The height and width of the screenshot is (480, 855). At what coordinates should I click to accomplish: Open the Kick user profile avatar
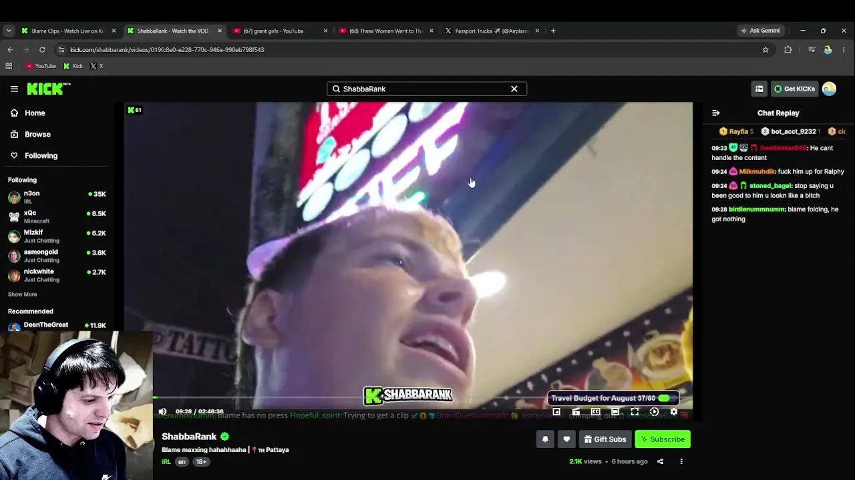point(829,89)
